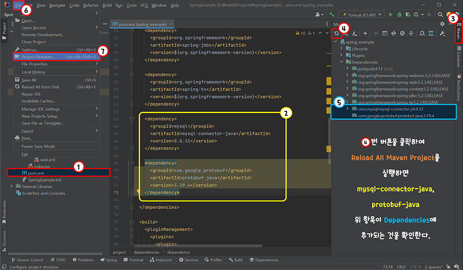Open Maven Settings wrench icon
Viewport: 463px width, 270px height.
click(442, 33)
